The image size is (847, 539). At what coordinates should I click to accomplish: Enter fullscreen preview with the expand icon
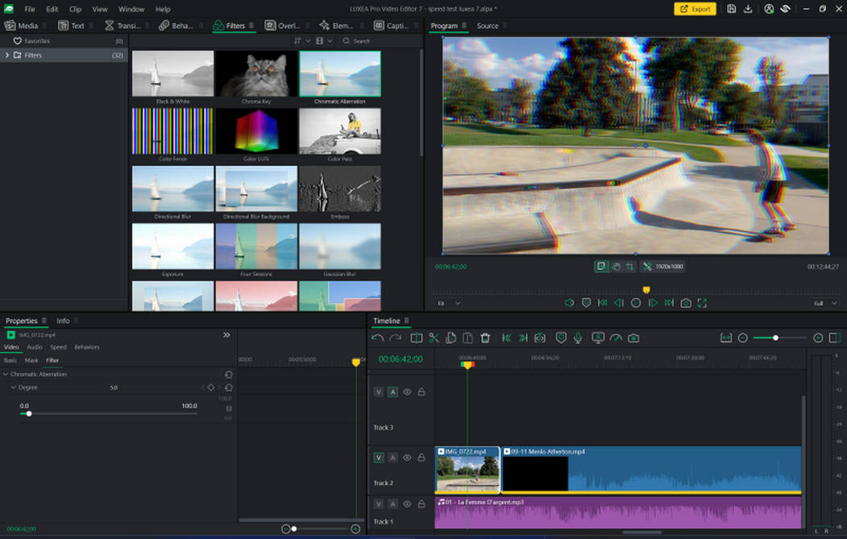coord(703,304)
